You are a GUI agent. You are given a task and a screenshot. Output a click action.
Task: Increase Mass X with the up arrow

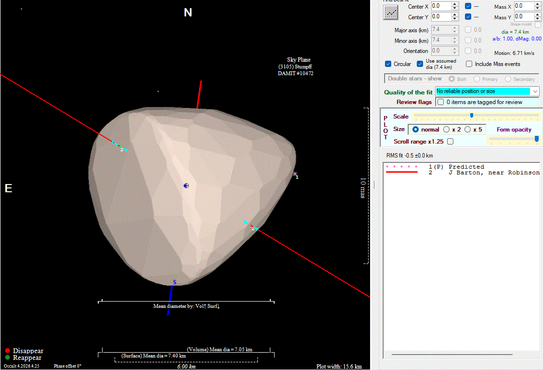coord(538,4)
